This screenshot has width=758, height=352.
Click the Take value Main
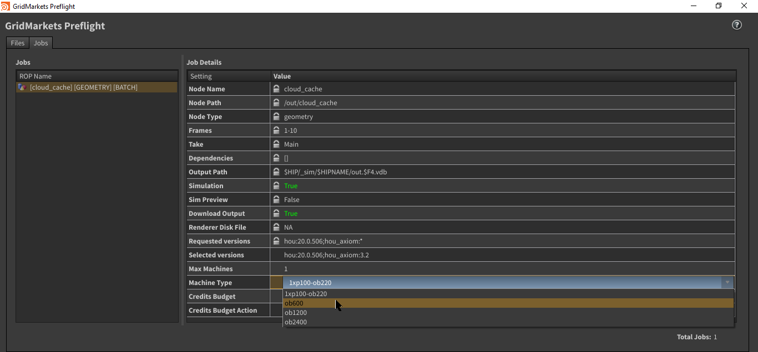point(291,144)
